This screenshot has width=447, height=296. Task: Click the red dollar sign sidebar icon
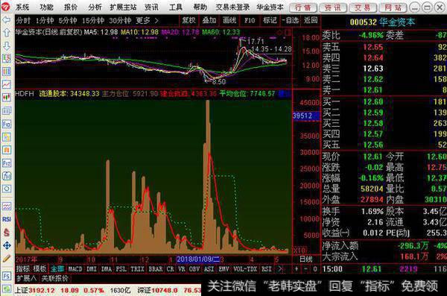(7, 233)
